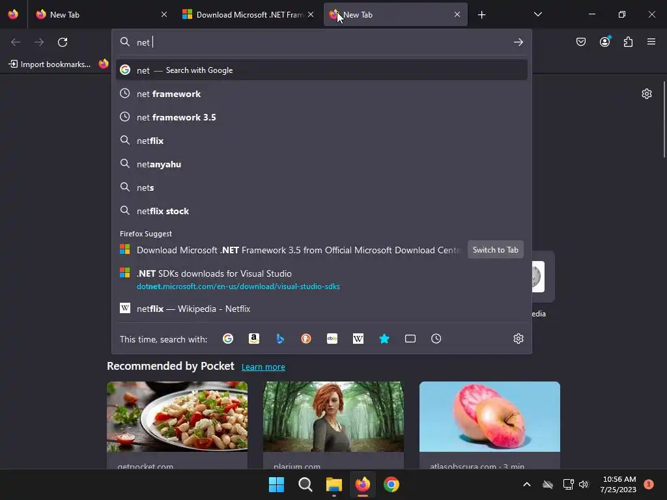This screenshot has height=500, width=667.
Task: Open '.NET SDKs downloads for Visual Studio' result
Action: (322, 279)
